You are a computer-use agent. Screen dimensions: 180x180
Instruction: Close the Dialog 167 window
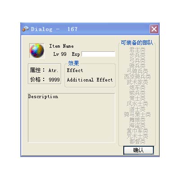tap(154, 29)
